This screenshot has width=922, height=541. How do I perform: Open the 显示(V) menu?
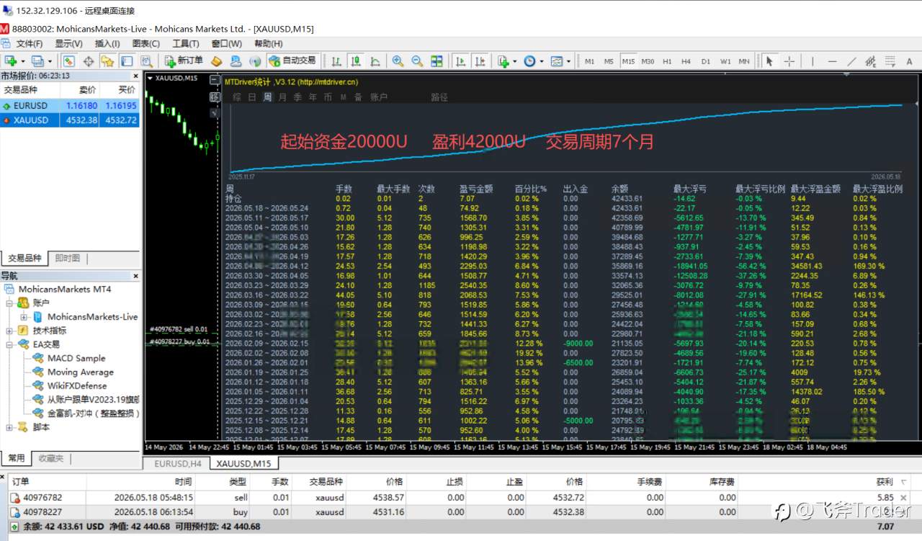pyautogui.click(x=69, y=44)
